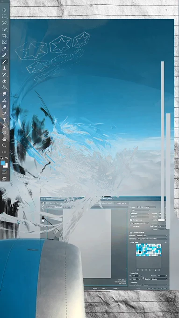179x318 pixels.
Task: Select the Eyedropper tool in main toolbar
Action: [4, 49]
